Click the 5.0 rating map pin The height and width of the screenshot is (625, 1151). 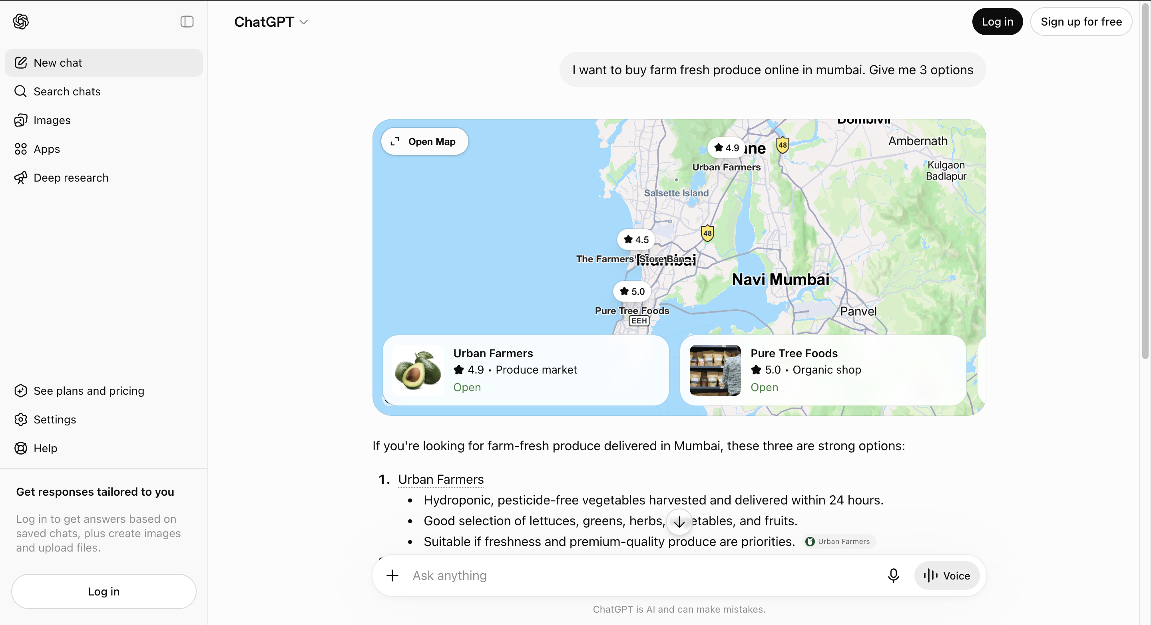[632, 291]
